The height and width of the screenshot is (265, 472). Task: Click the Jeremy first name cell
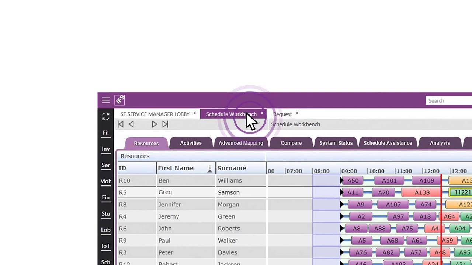click(x=186, y=216)
